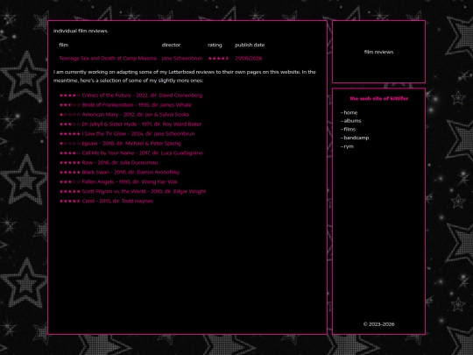This screenshot has height=355, width=473.
Task: Click the web site of kittifer title
Action: 379,99
